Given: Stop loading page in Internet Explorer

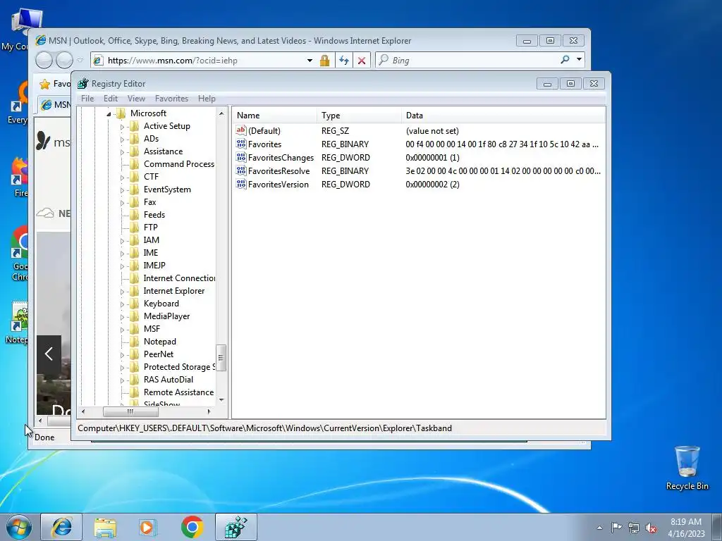Looking at the screenshot, I should [362, 61].
